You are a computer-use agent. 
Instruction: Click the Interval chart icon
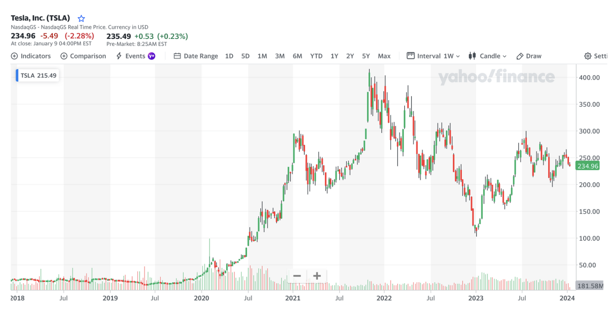point(411,56)
